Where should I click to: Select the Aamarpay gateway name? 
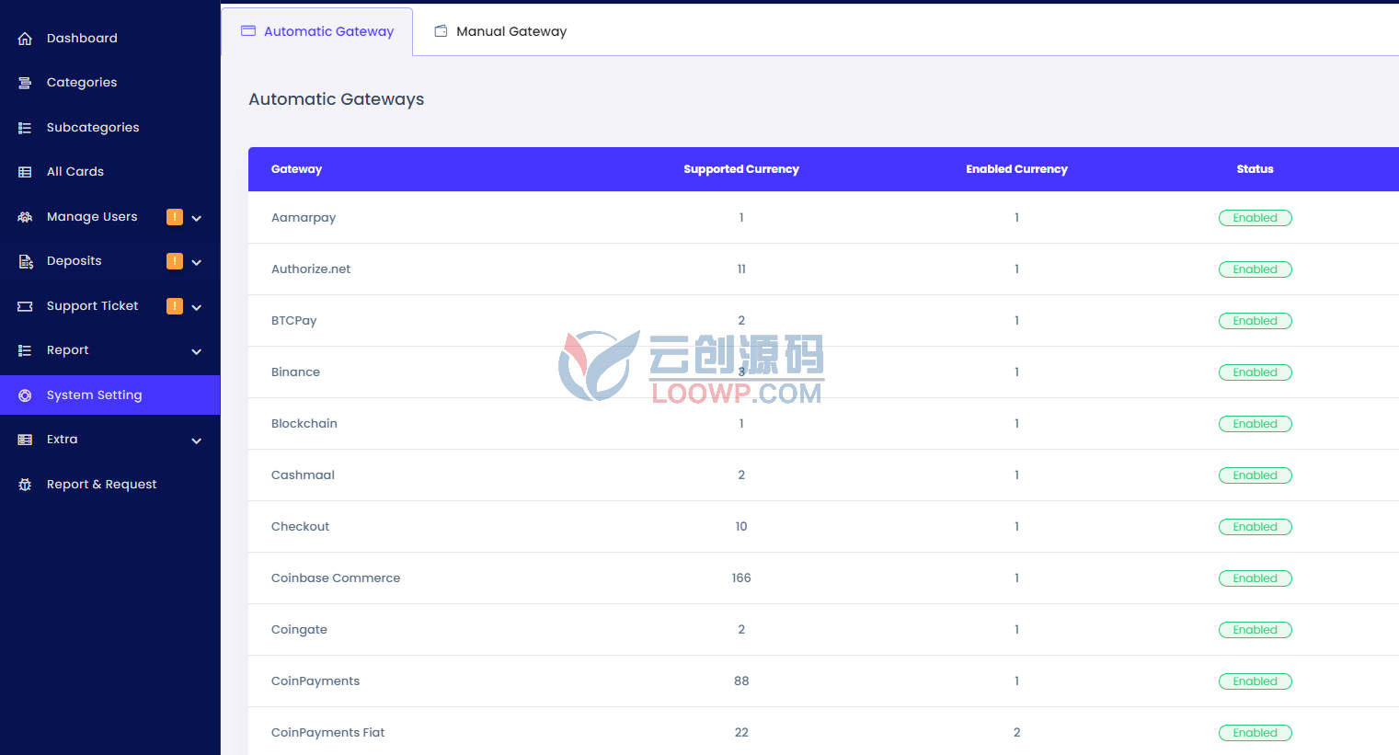(304, 218)
